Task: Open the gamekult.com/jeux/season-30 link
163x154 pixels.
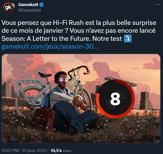Action: pos(50,47)
